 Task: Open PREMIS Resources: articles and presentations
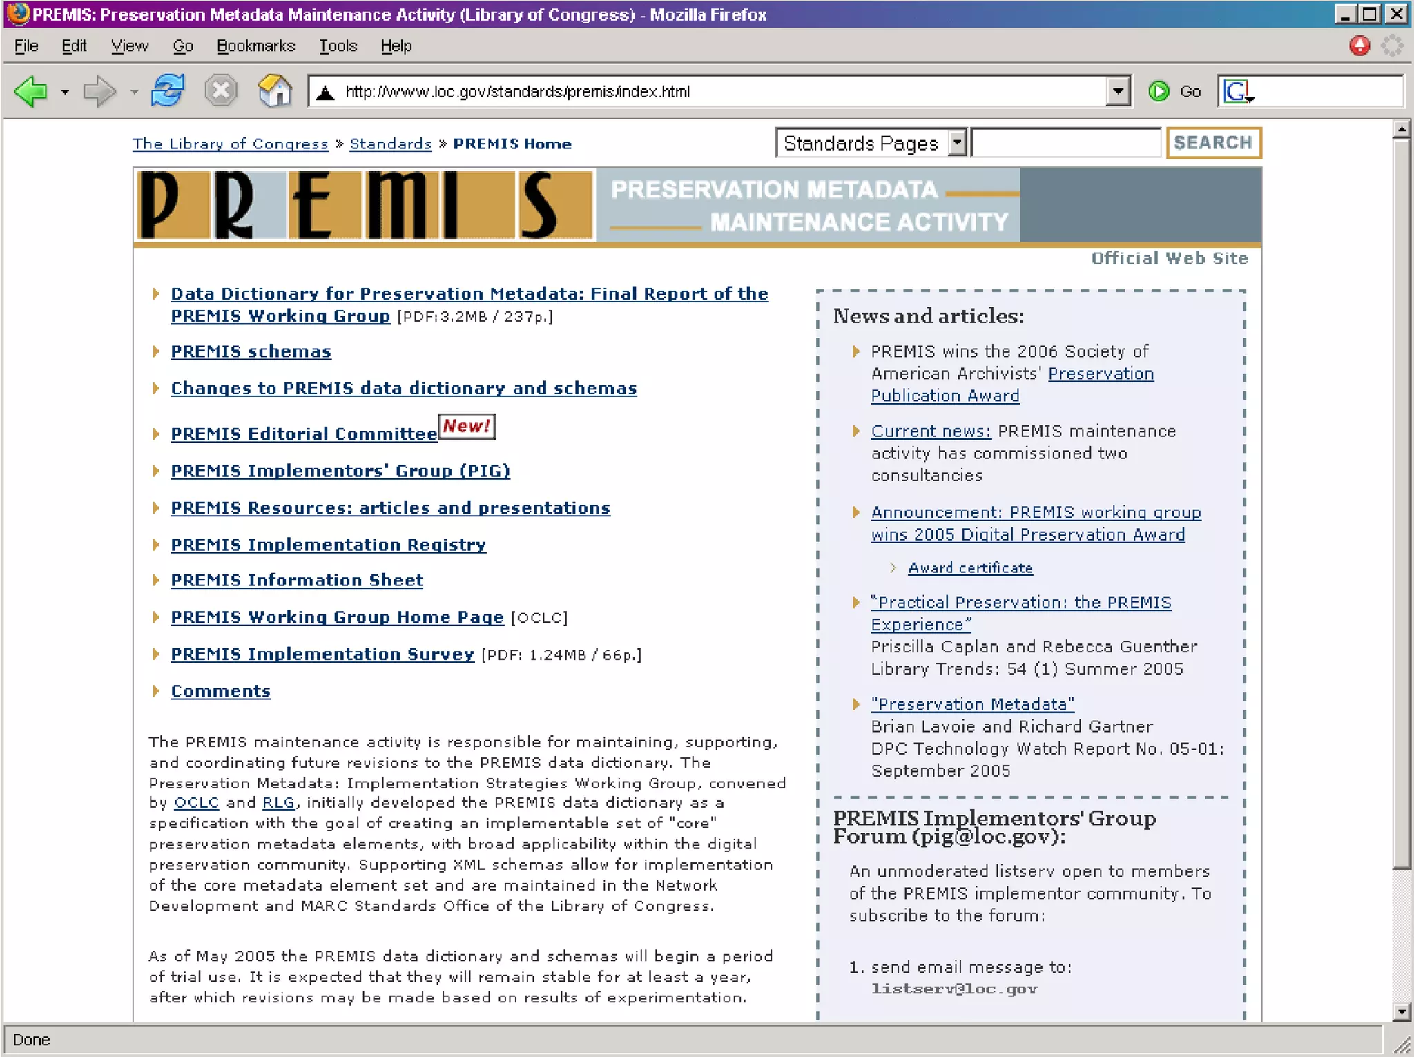point(390,508)
